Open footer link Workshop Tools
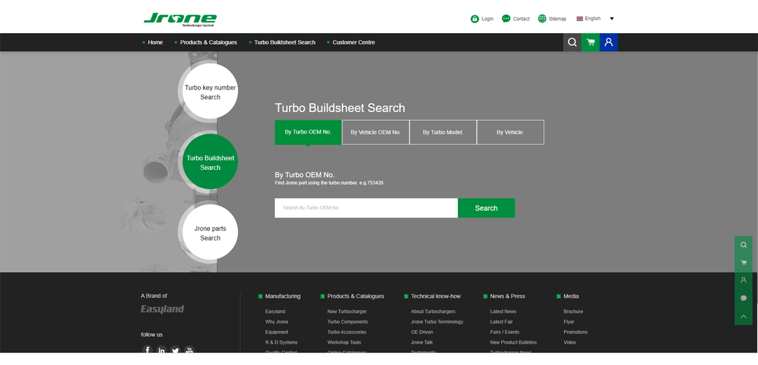This screenshot has width=758, height=365. pyautogui.click(x=344, y=342)
